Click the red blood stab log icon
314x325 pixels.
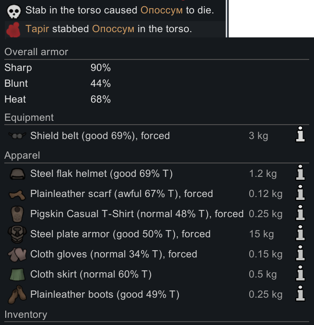pyautogui.click(x=13, y=29)
